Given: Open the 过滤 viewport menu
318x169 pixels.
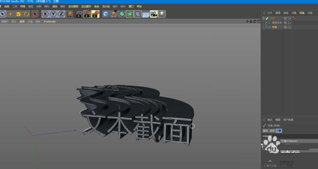Looking at the screenshot, I should [30, 22].
